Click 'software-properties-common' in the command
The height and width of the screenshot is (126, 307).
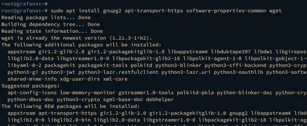[x=226, y=11]
